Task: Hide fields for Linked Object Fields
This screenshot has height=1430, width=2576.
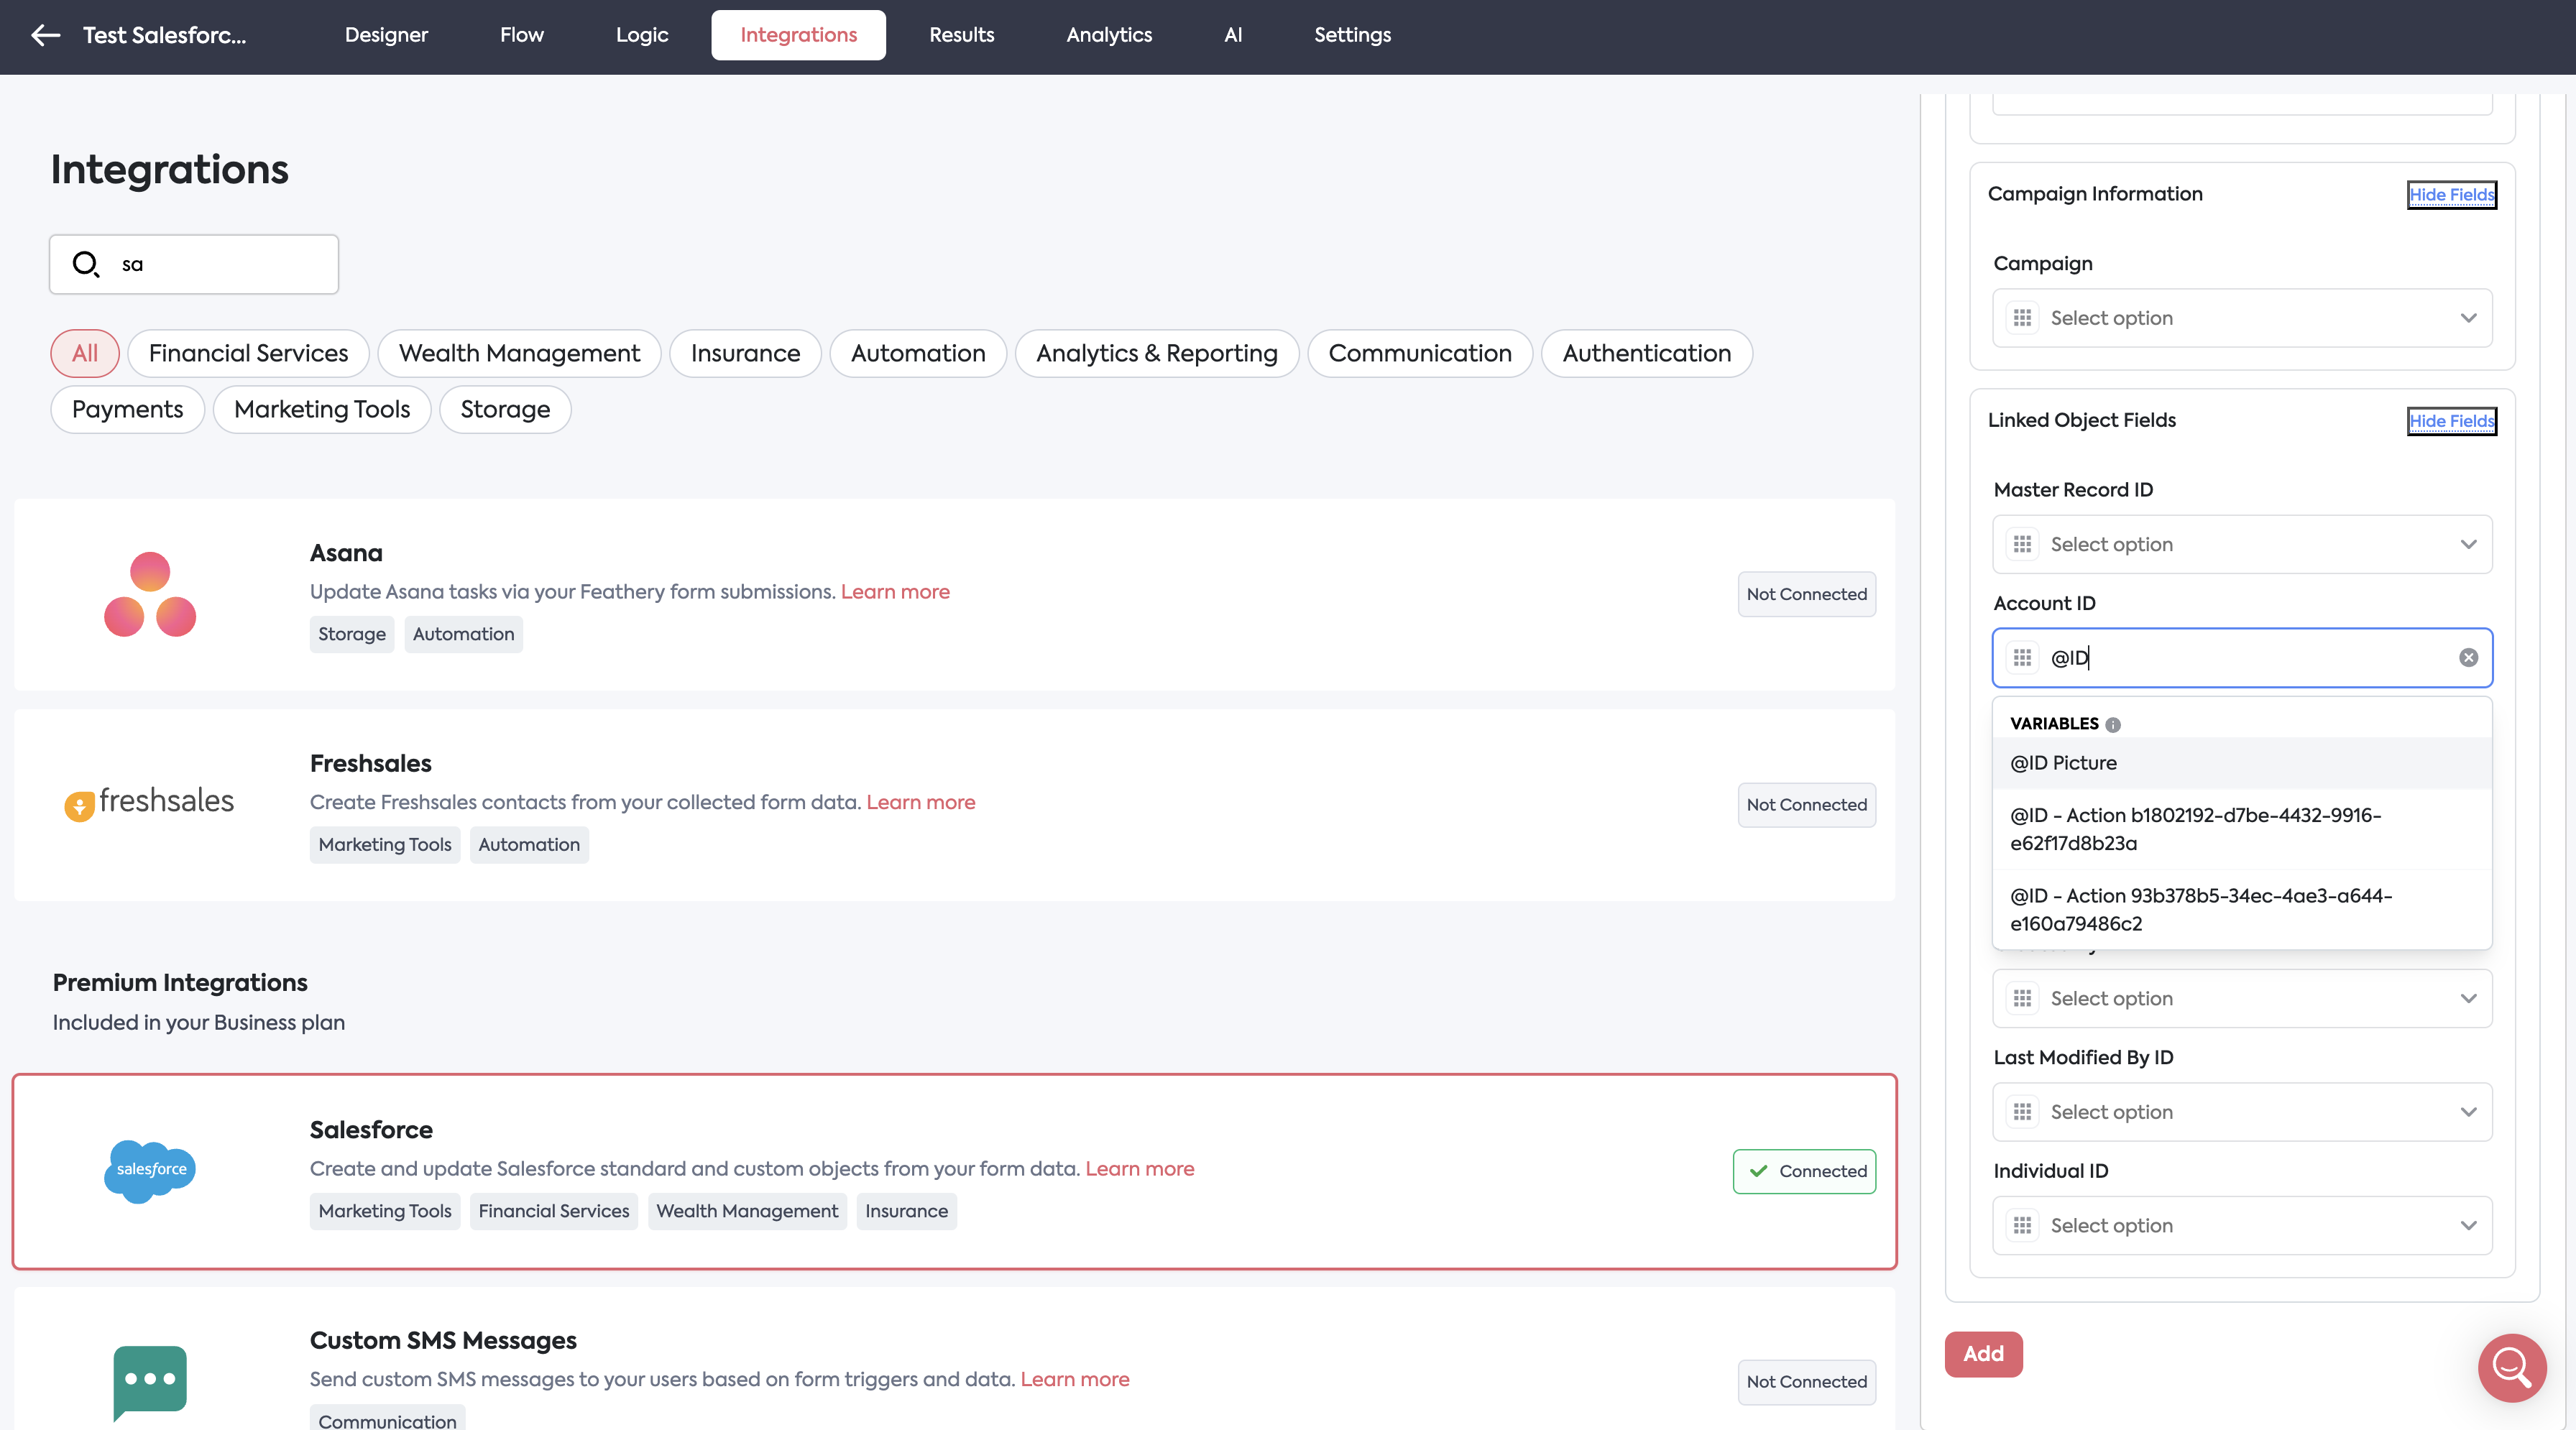Action: coord(2451,421)
